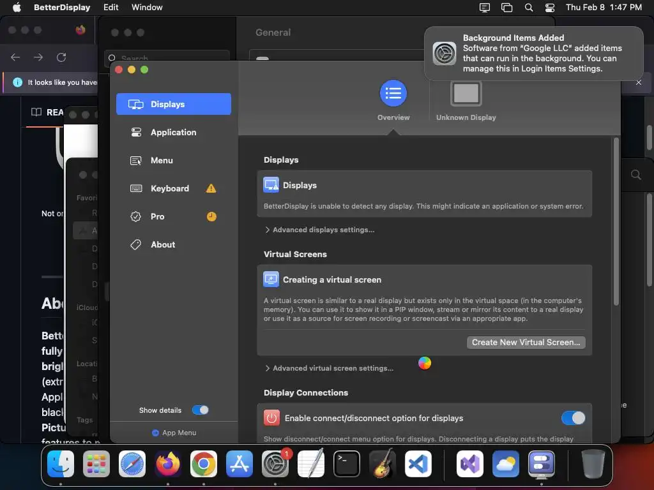Open the Apple menu

(17, 8)
